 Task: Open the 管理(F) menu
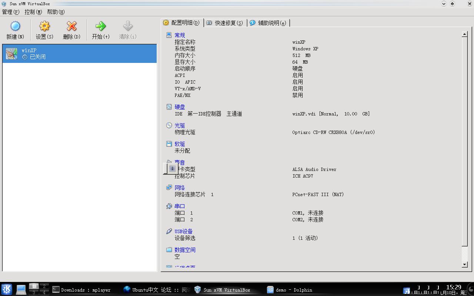tap(11, 12)
